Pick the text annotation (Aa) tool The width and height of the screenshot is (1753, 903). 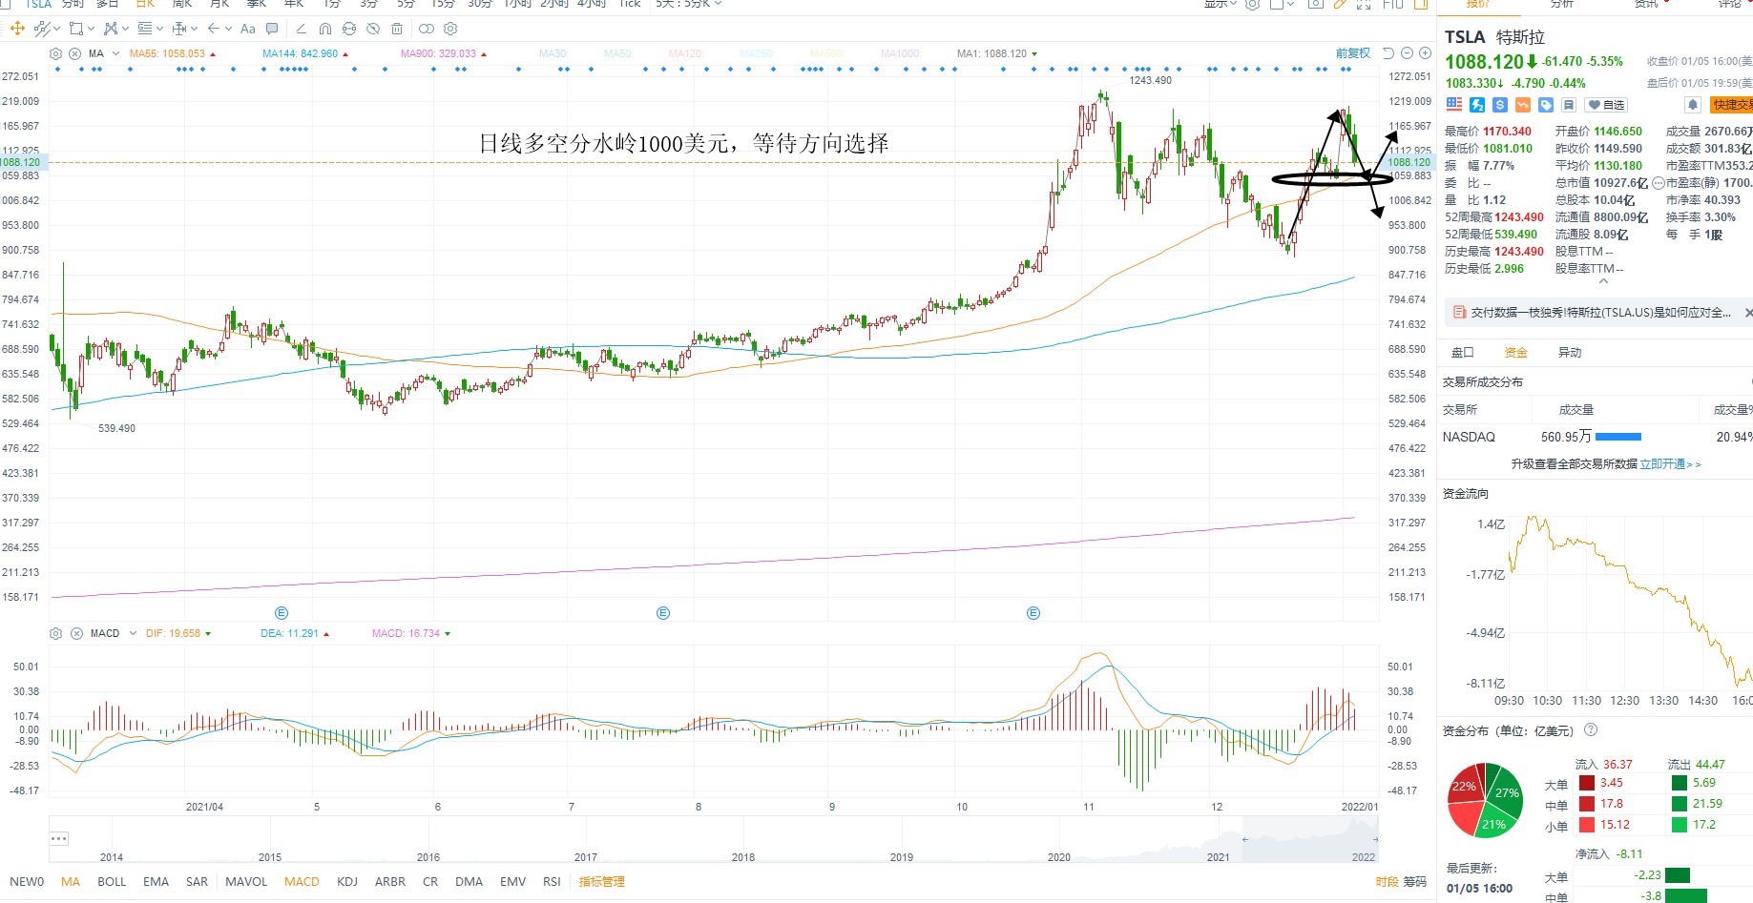tap(248, 29)
